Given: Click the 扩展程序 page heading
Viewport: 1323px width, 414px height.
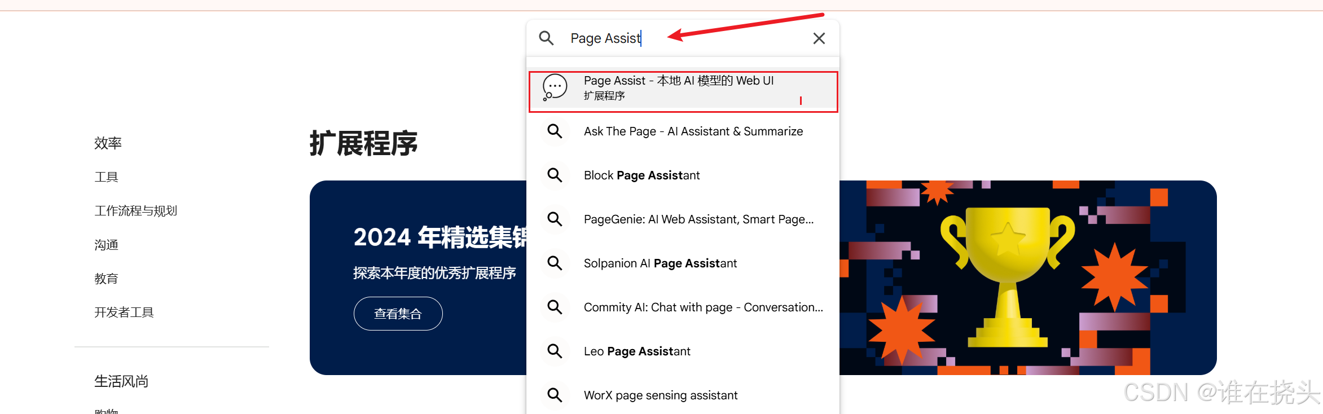Looking at the screenshot, I should (x=363, y=143).
